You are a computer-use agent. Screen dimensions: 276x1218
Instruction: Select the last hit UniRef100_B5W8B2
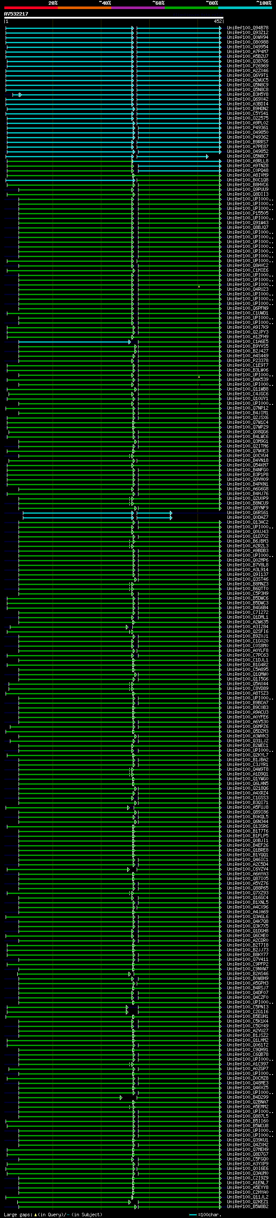pos(248,1206)
